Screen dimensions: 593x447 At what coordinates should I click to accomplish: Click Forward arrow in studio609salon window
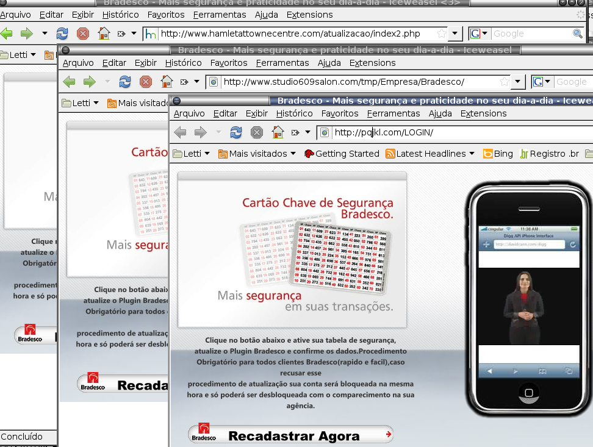(x=89, y=82)
